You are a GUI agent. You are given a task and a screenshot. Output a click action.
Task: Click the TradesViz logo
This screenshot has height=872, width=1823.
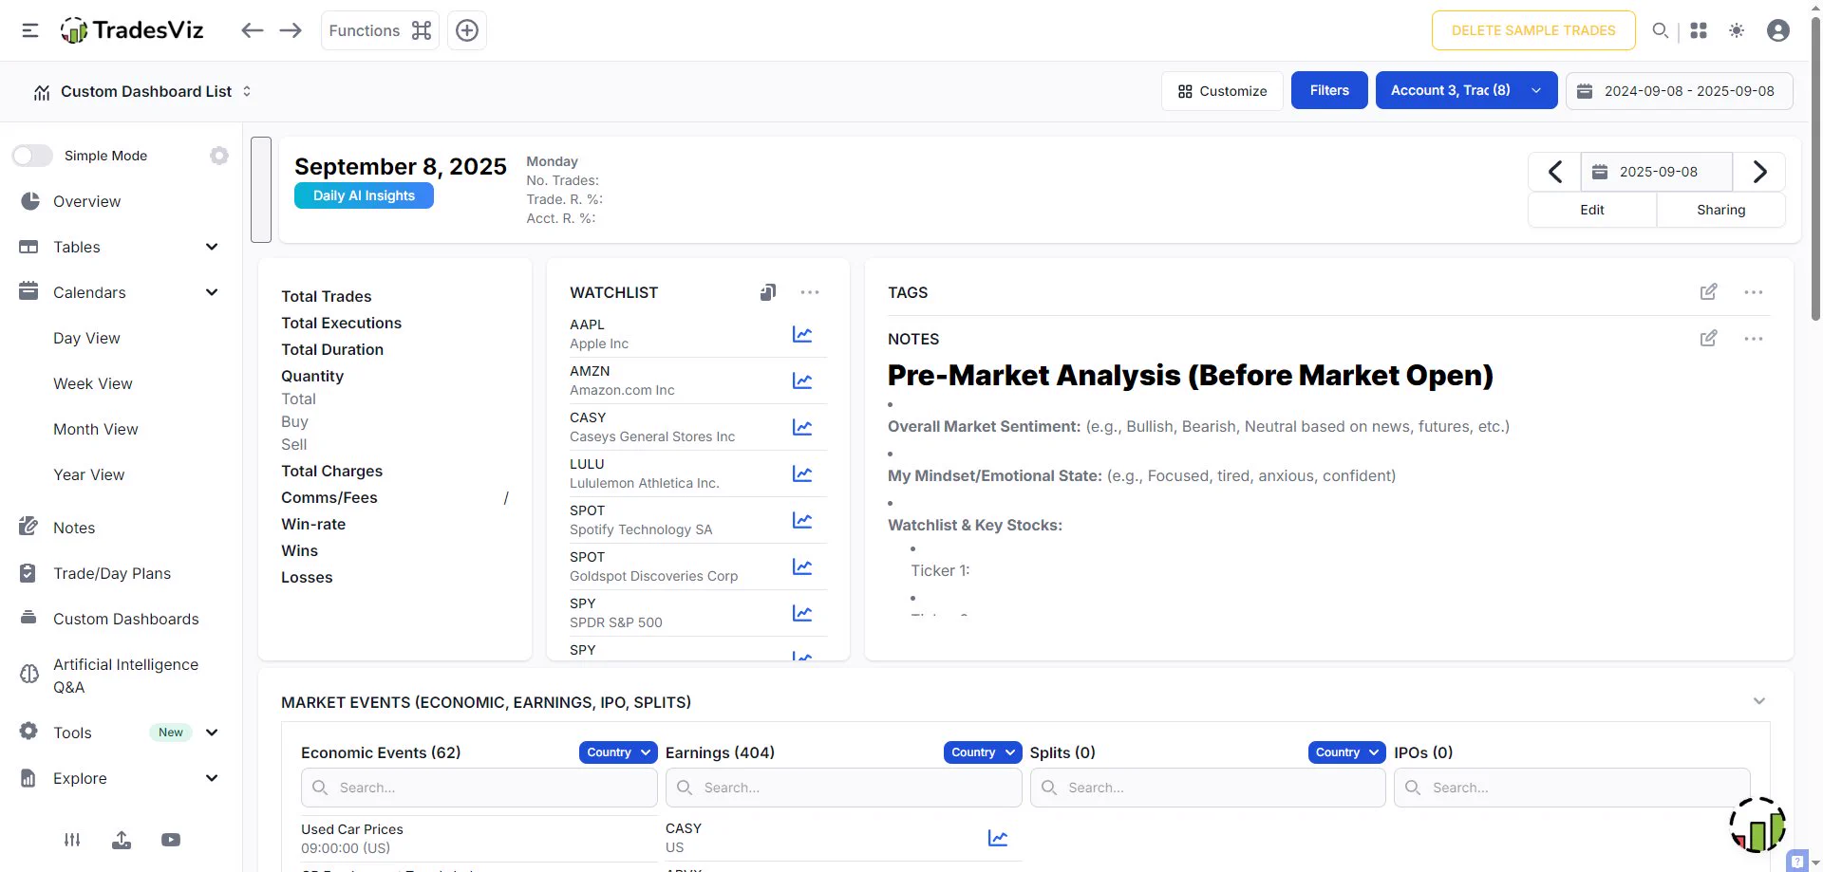tap(132, 30)
